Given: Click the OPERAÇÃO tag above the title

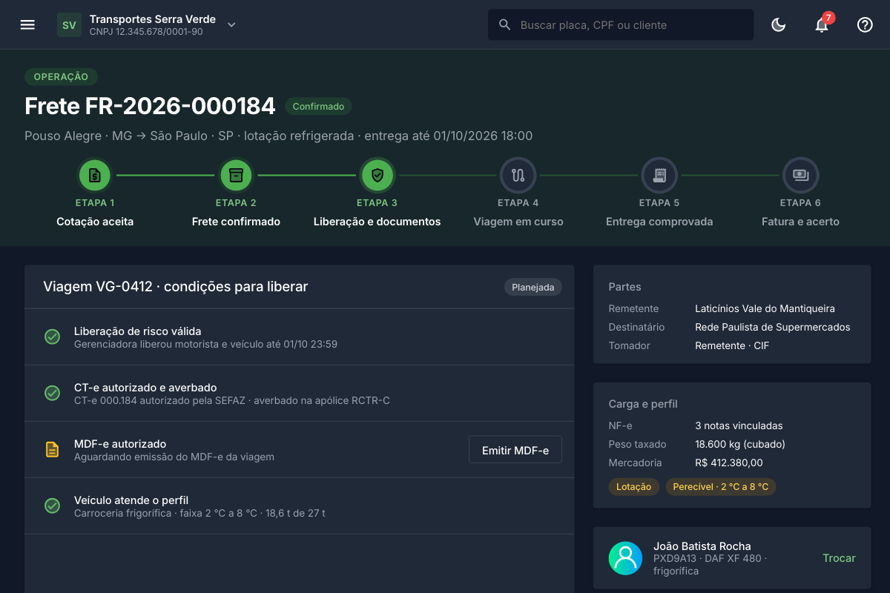Looking at the screenshot, I should click(61, 77).
